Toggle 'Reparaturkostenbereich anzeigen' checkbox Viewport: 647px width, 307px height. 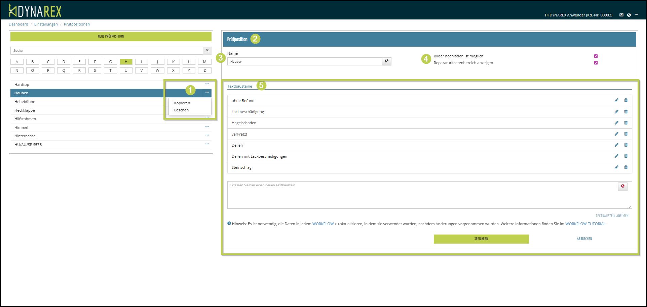coord(596,63)
